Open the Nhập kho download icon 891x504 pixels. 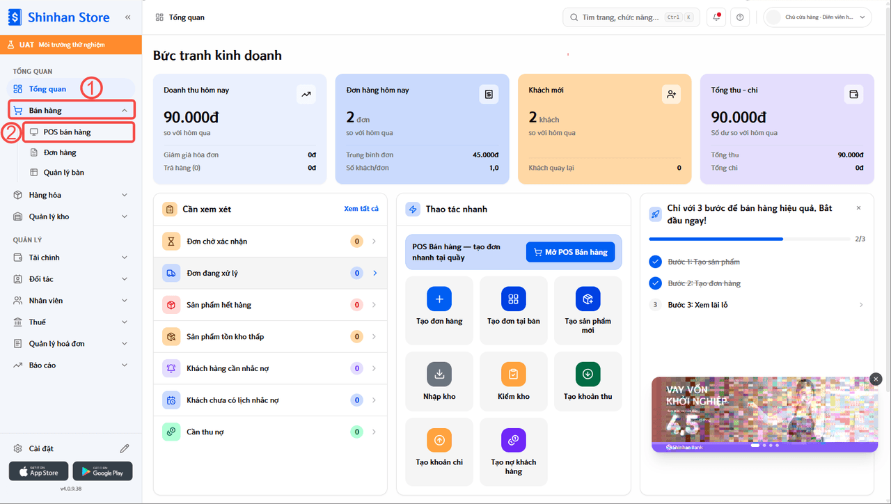439,374
